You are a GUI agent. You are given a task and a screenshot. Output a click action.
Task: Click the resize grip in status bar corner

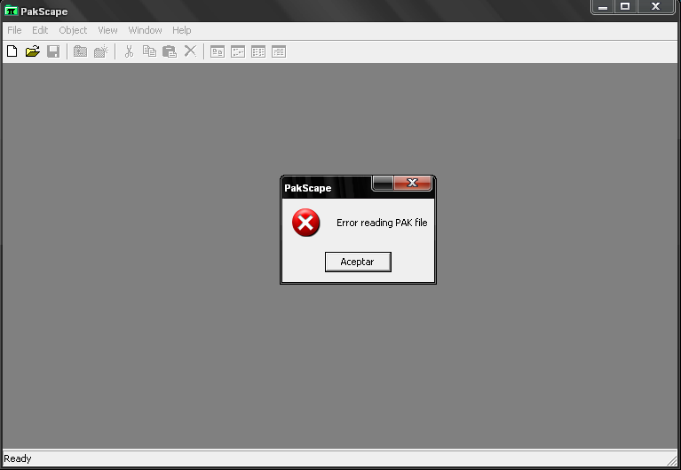672,460
